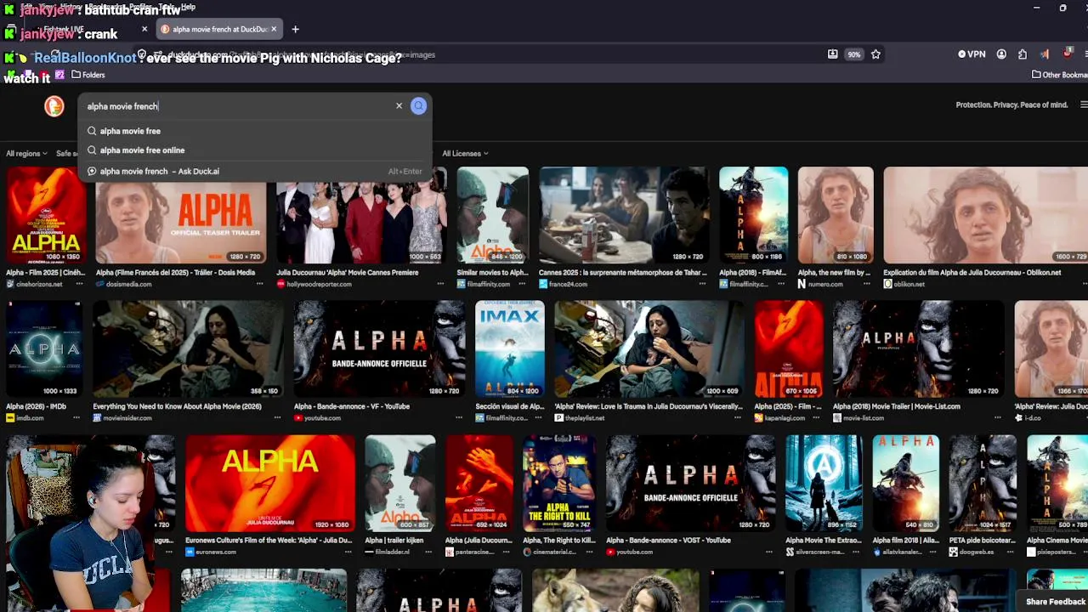Image resolution: width=1088 pixels, height=612 pixels.
Task: Open more options for Alpha film 2018 result
Action: (934, 552)
